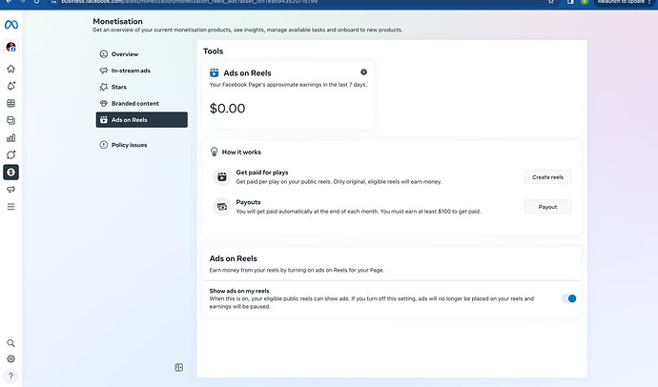Screen dimensions: 658x387
Task: Click the $0.00 earnings value
Action: click(x=228, y=108)
